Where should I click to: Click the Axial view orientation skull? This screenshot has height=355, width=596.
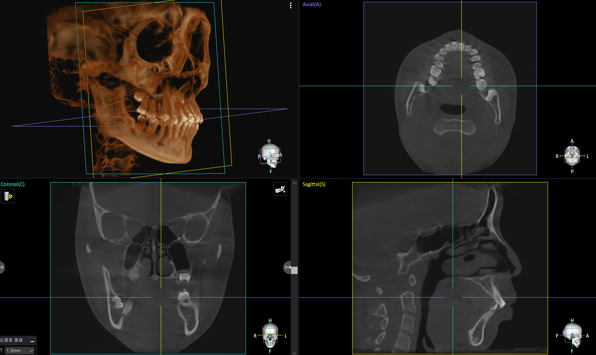click(x=572, y=156)
